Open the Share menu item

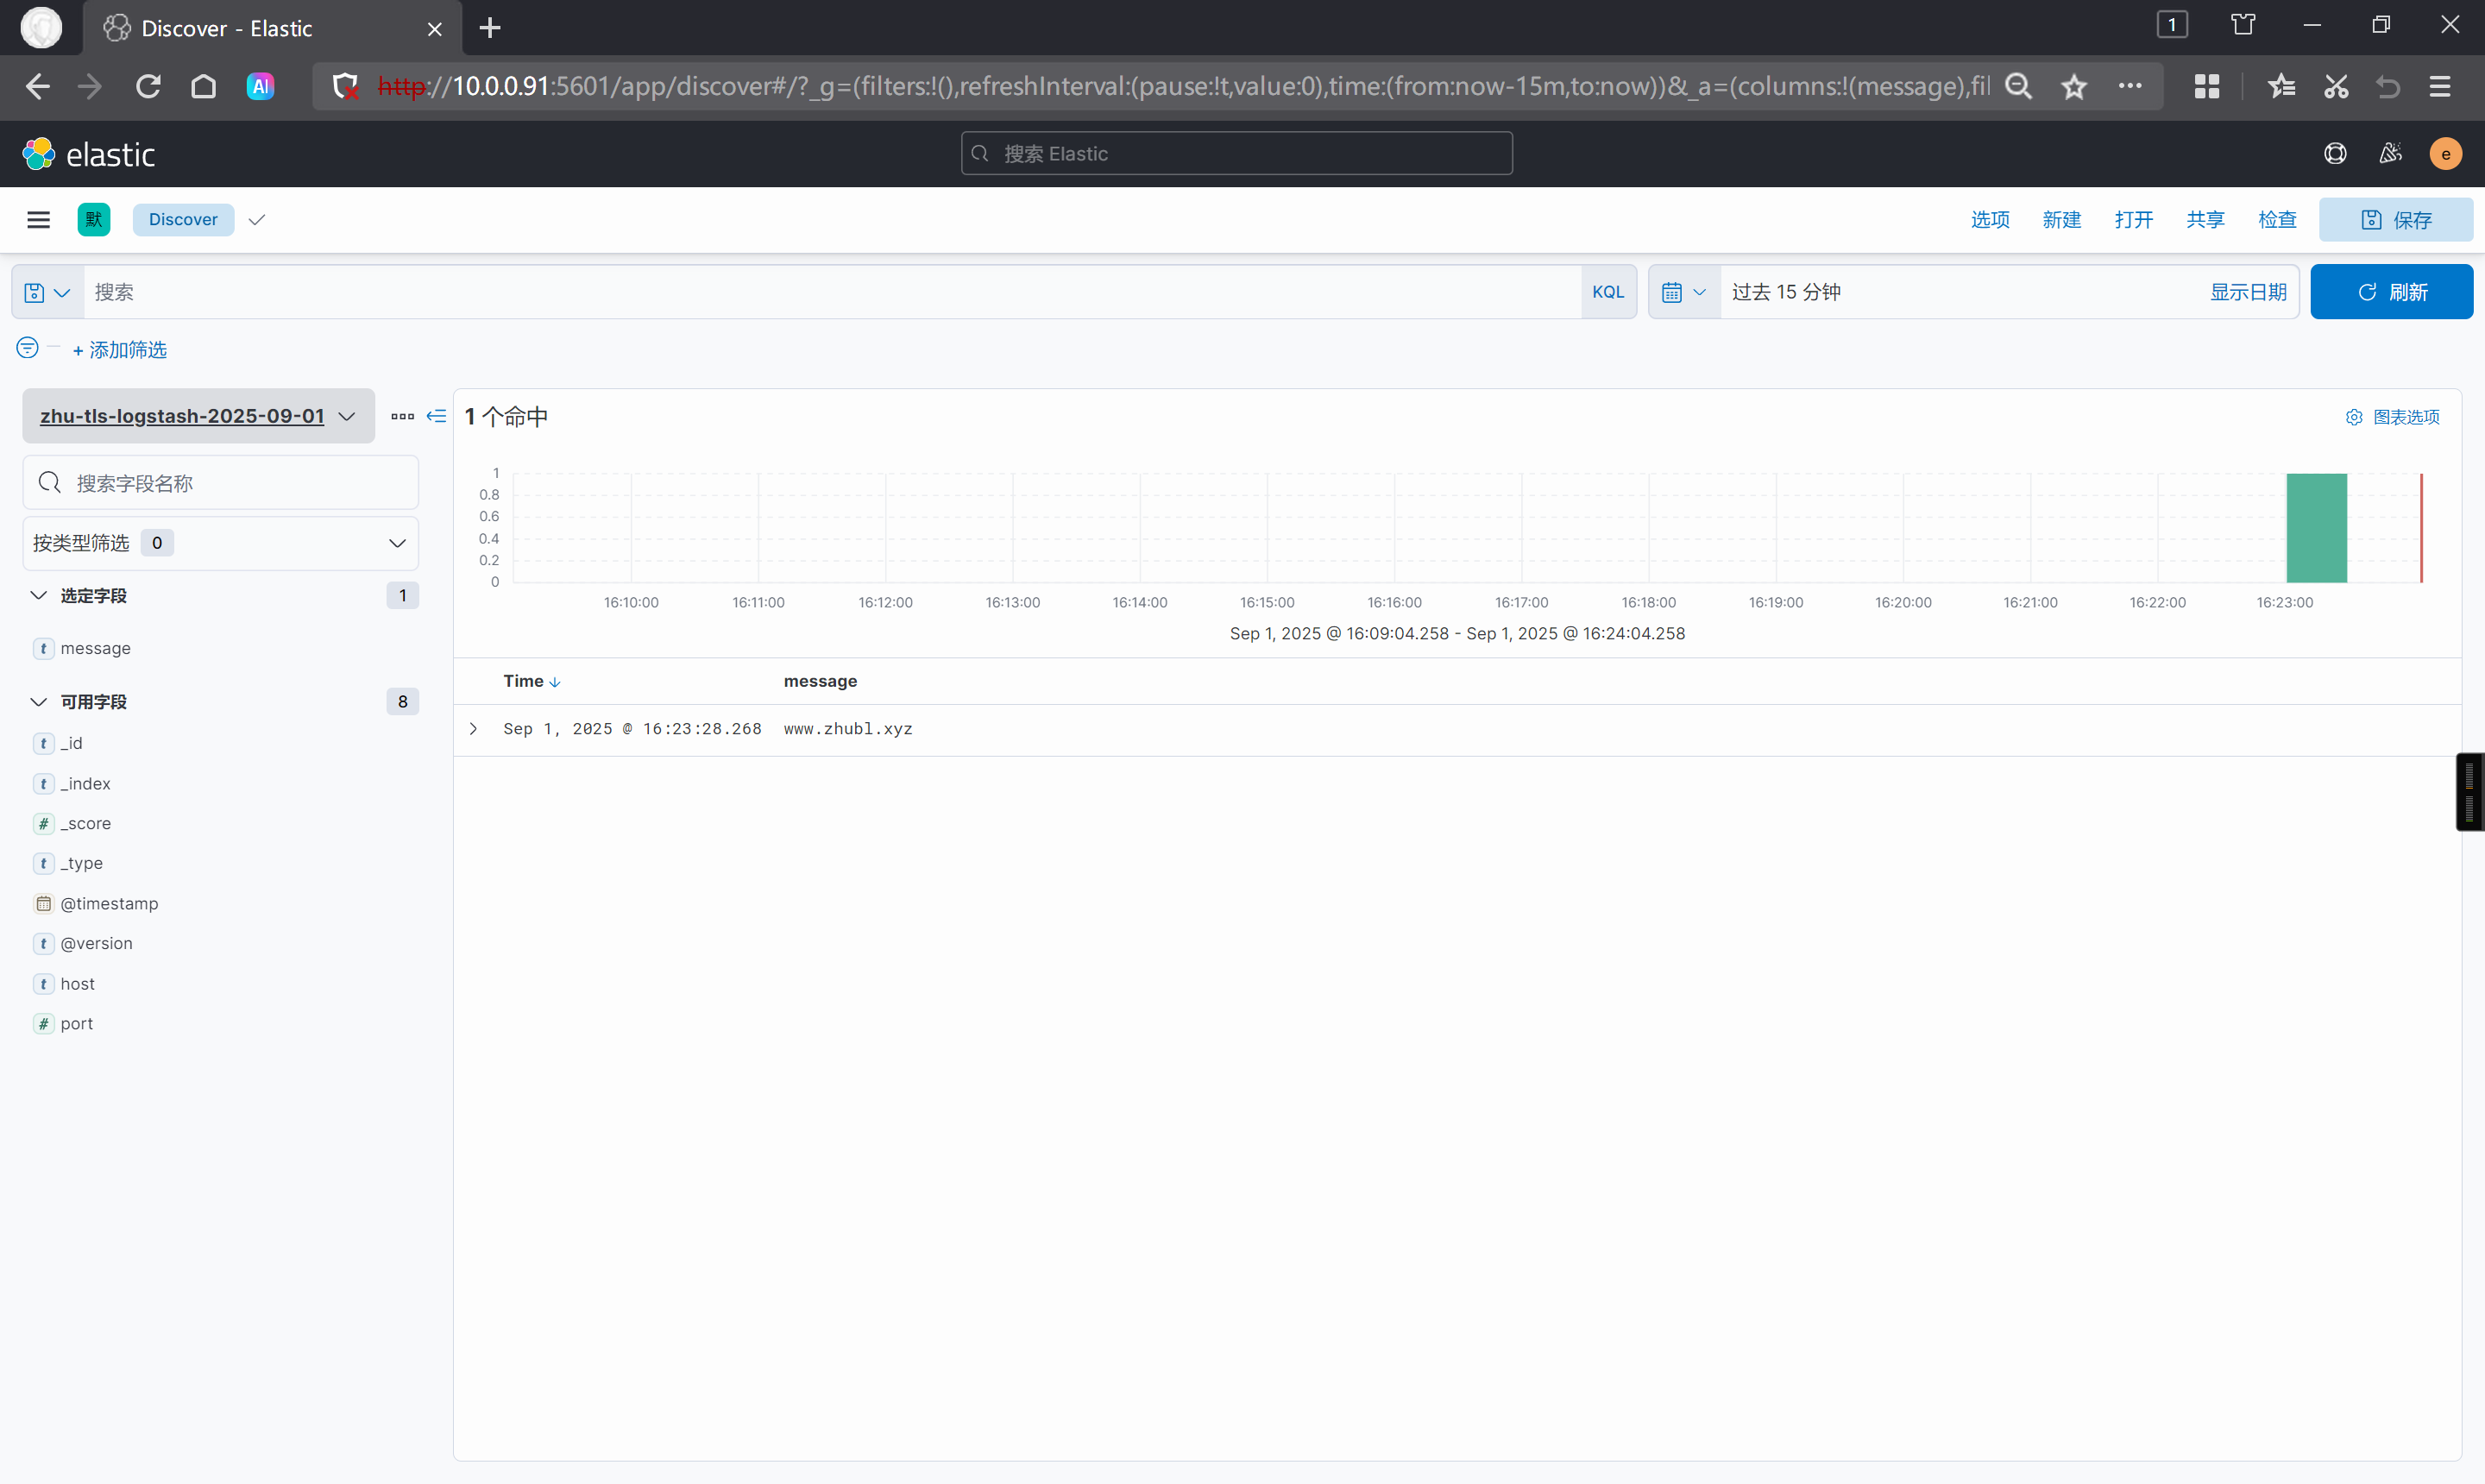click(x=2205, y=219)
